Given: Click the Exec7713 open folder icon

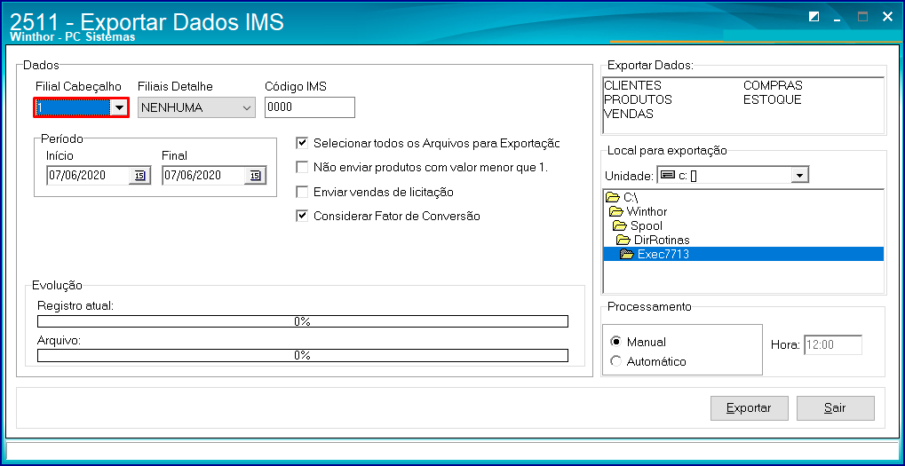Looking at the screenshot, I should coord(626,254).
